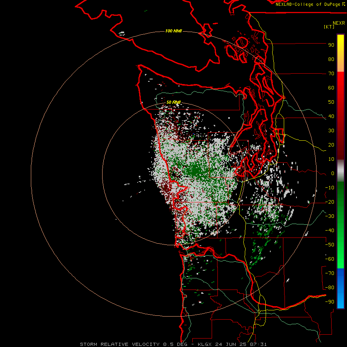The width and height of the screenshot is (347, 347).
Task: Click the "30" value on velocity scale
Action: tap(331, 131)
